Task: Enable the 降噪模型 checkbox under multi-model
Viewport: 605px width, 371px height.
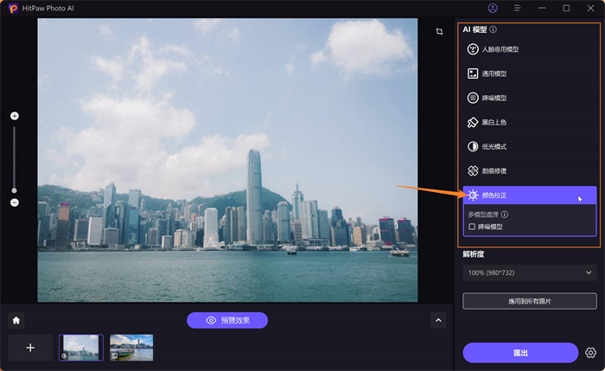Action: [x=472, y=227]
